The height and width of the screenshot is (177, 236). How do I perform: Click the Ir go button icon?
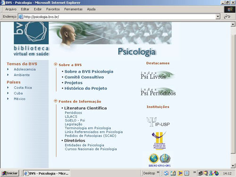[227, 17]
